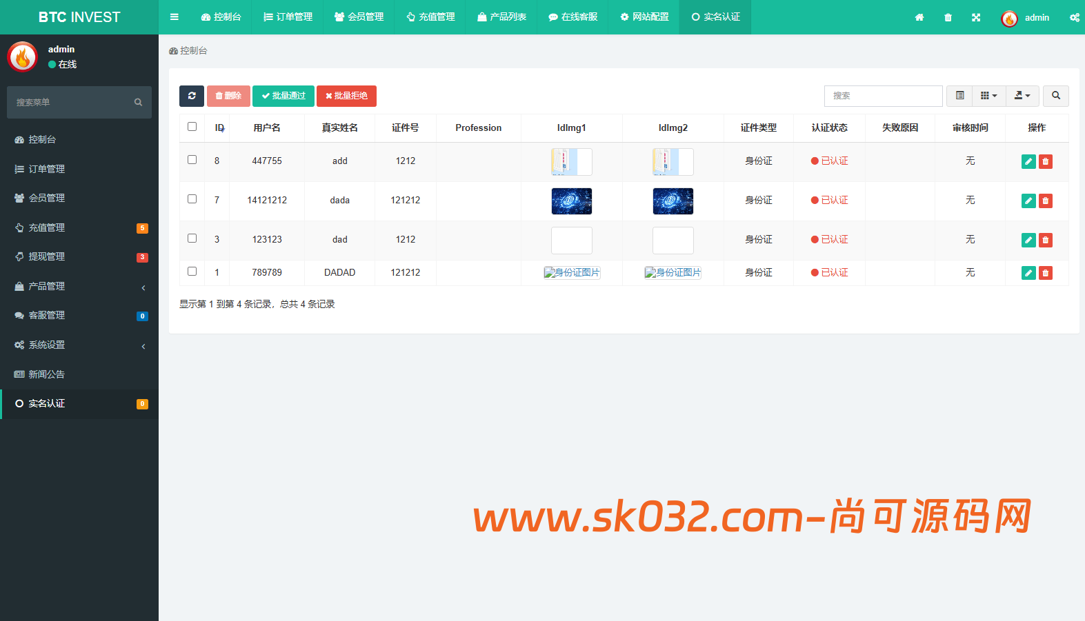
Task: Open advanced search magnifier button
Action: click(1056, 96)
